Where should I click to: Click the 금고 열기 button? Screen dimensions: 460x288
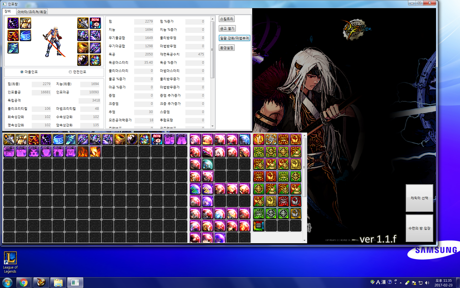(227, 29)
